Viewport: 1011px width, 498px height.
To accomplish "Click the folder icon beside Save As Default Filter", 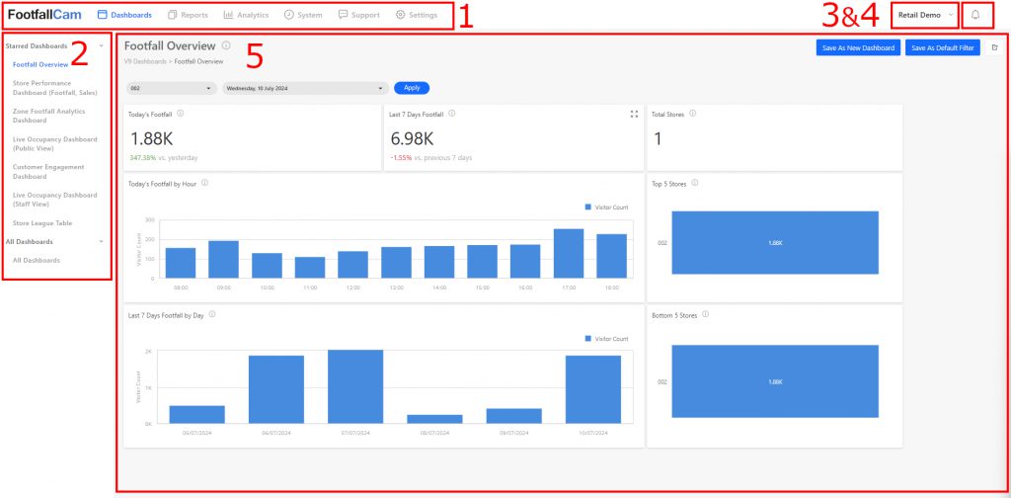I will [x=994, y=47].
